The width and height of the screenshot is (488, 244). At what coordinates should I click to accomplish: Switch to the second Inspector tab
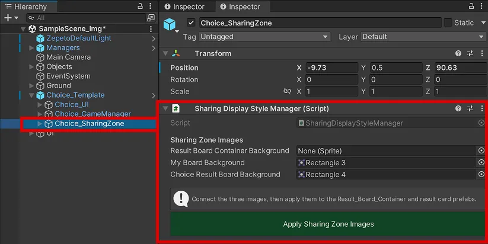tap(240, 7)
